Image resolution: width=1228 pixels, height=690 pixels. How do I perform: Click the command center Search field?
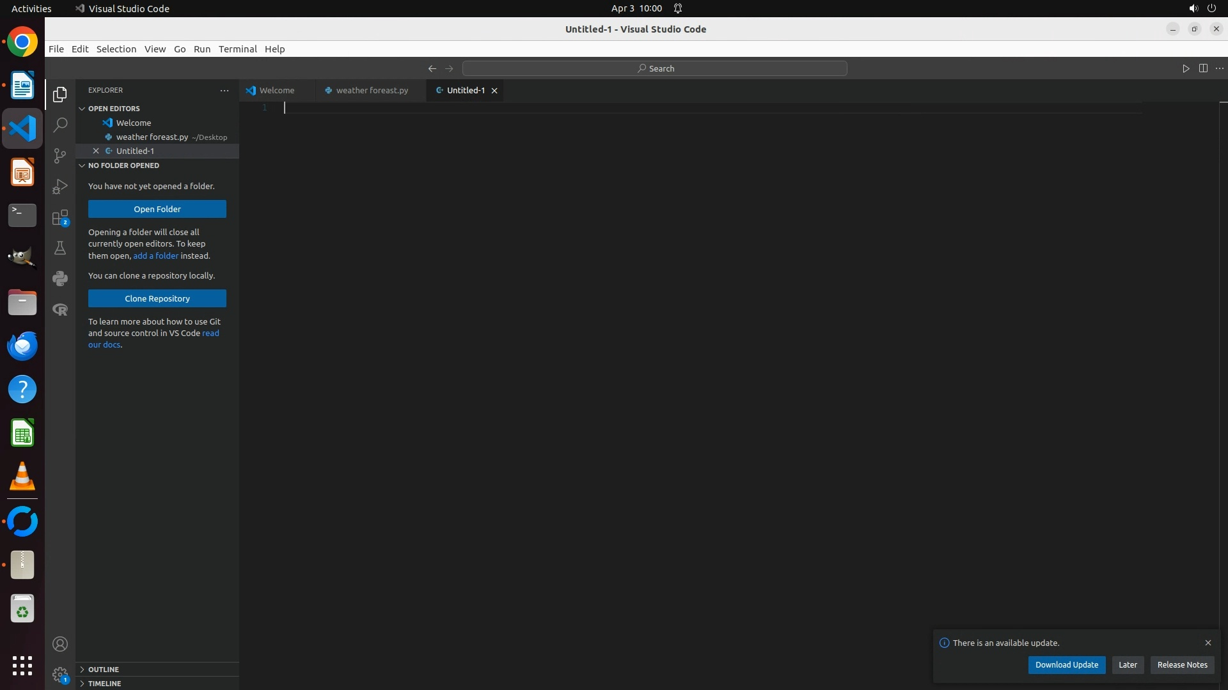[x=655, y=68]
